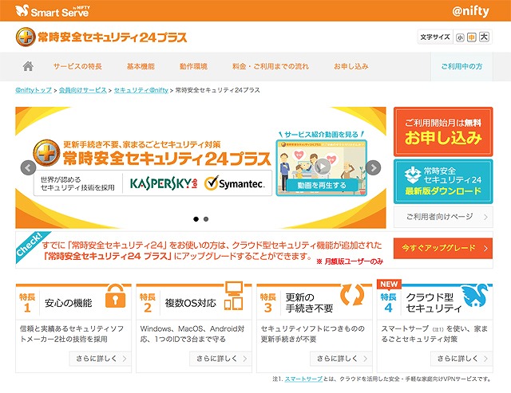Screen dimensions: 511x393
Task: Follow @niftyトップ breadcrumb link
Action: (34, 90)
